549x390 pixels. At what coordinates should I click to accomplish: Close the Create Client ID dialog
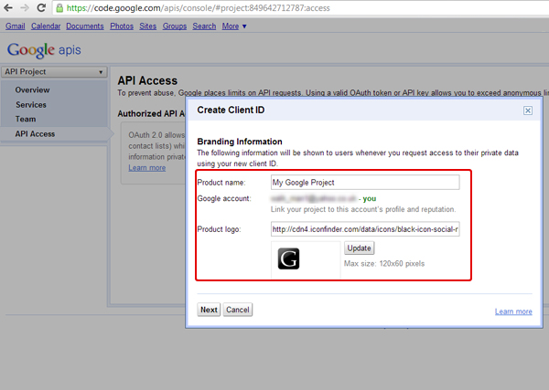(528, 110)
